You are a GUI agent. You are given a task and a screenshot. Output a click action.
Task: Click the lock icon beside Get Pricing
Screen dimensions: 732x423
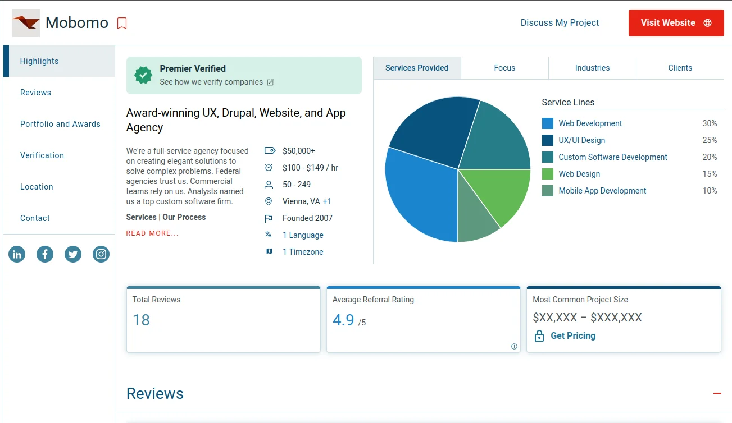point(539,336)
